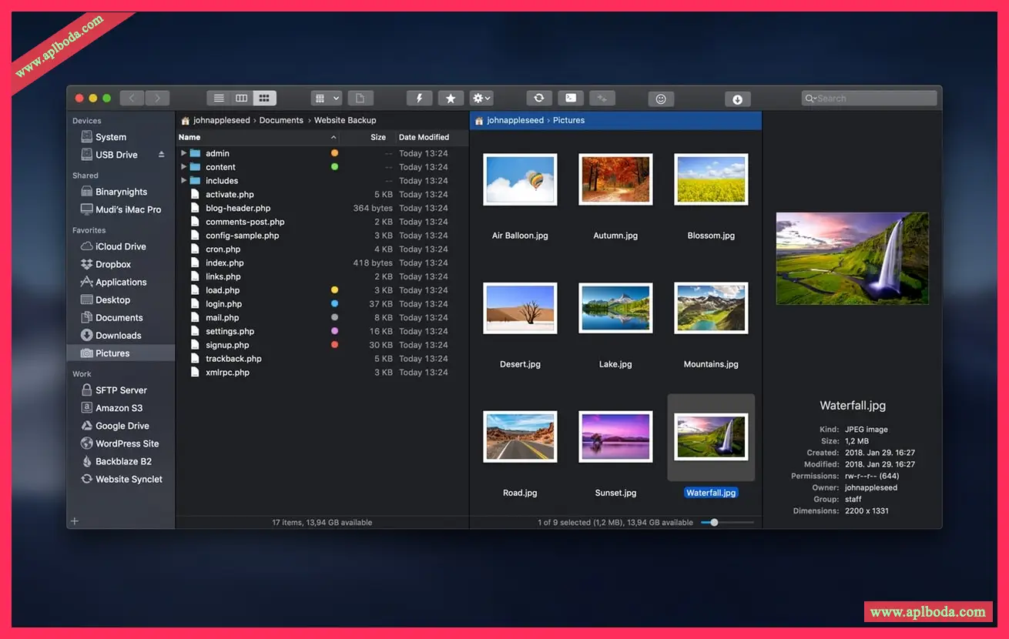Image resolution: width=1009 pixels, height=639 pixels.
Task: Select the file settings.php
Action: tap(323, 332)
